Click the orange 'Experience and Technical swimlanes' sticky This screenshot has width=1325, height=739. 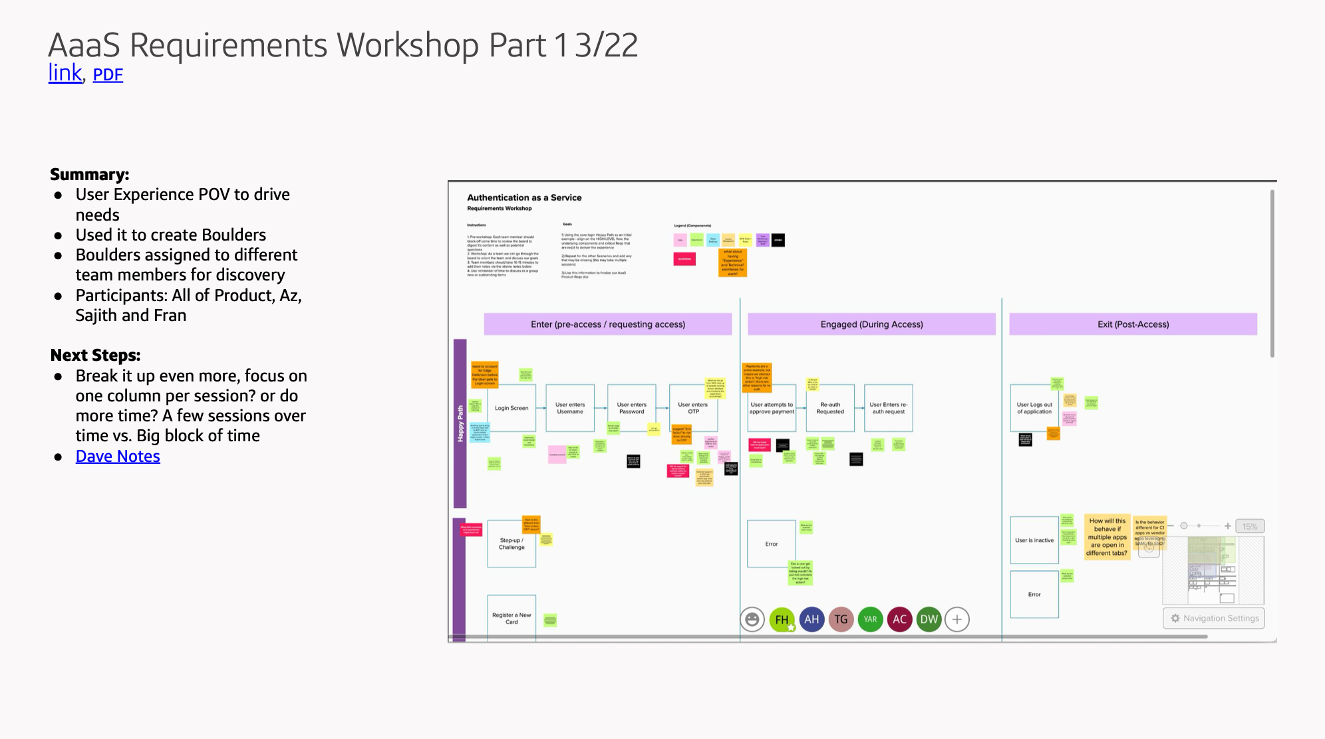(x=732, y=263)
